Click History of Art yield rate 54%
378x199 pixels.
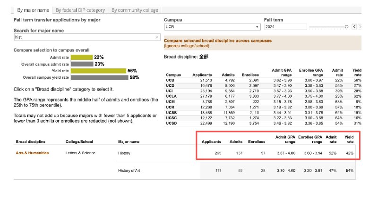(350, 171)
